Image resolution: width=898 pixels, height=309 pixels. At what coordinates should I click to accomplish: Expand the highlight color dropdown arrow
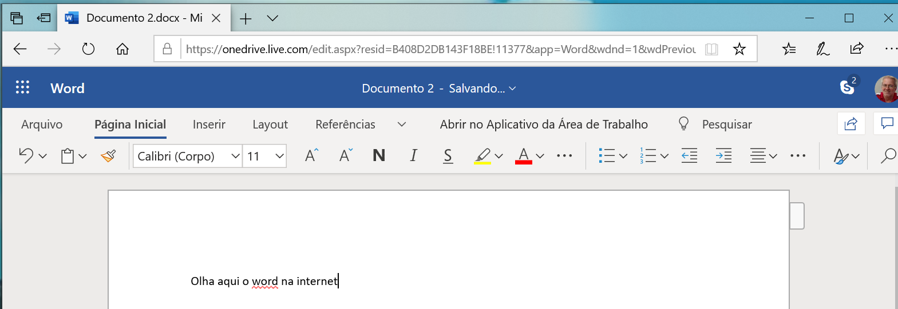tap(499, 156)
